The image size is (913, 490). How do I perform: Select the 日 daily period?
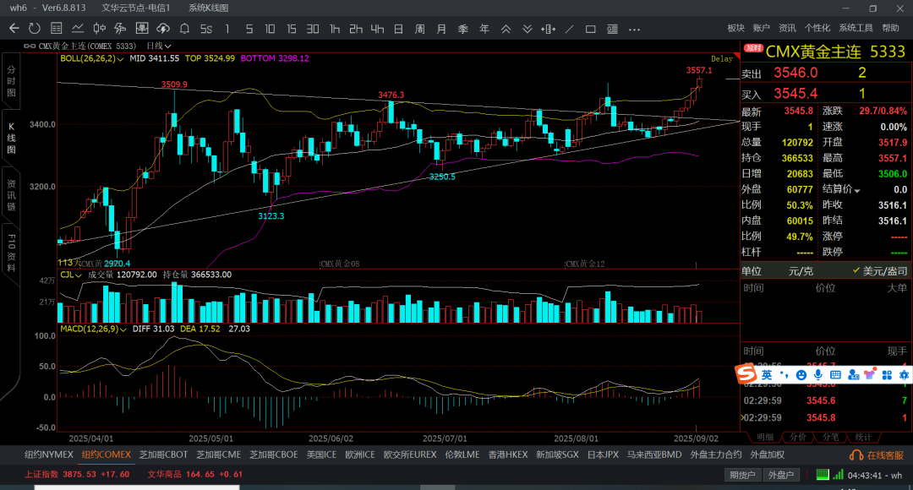coord(398,29)
